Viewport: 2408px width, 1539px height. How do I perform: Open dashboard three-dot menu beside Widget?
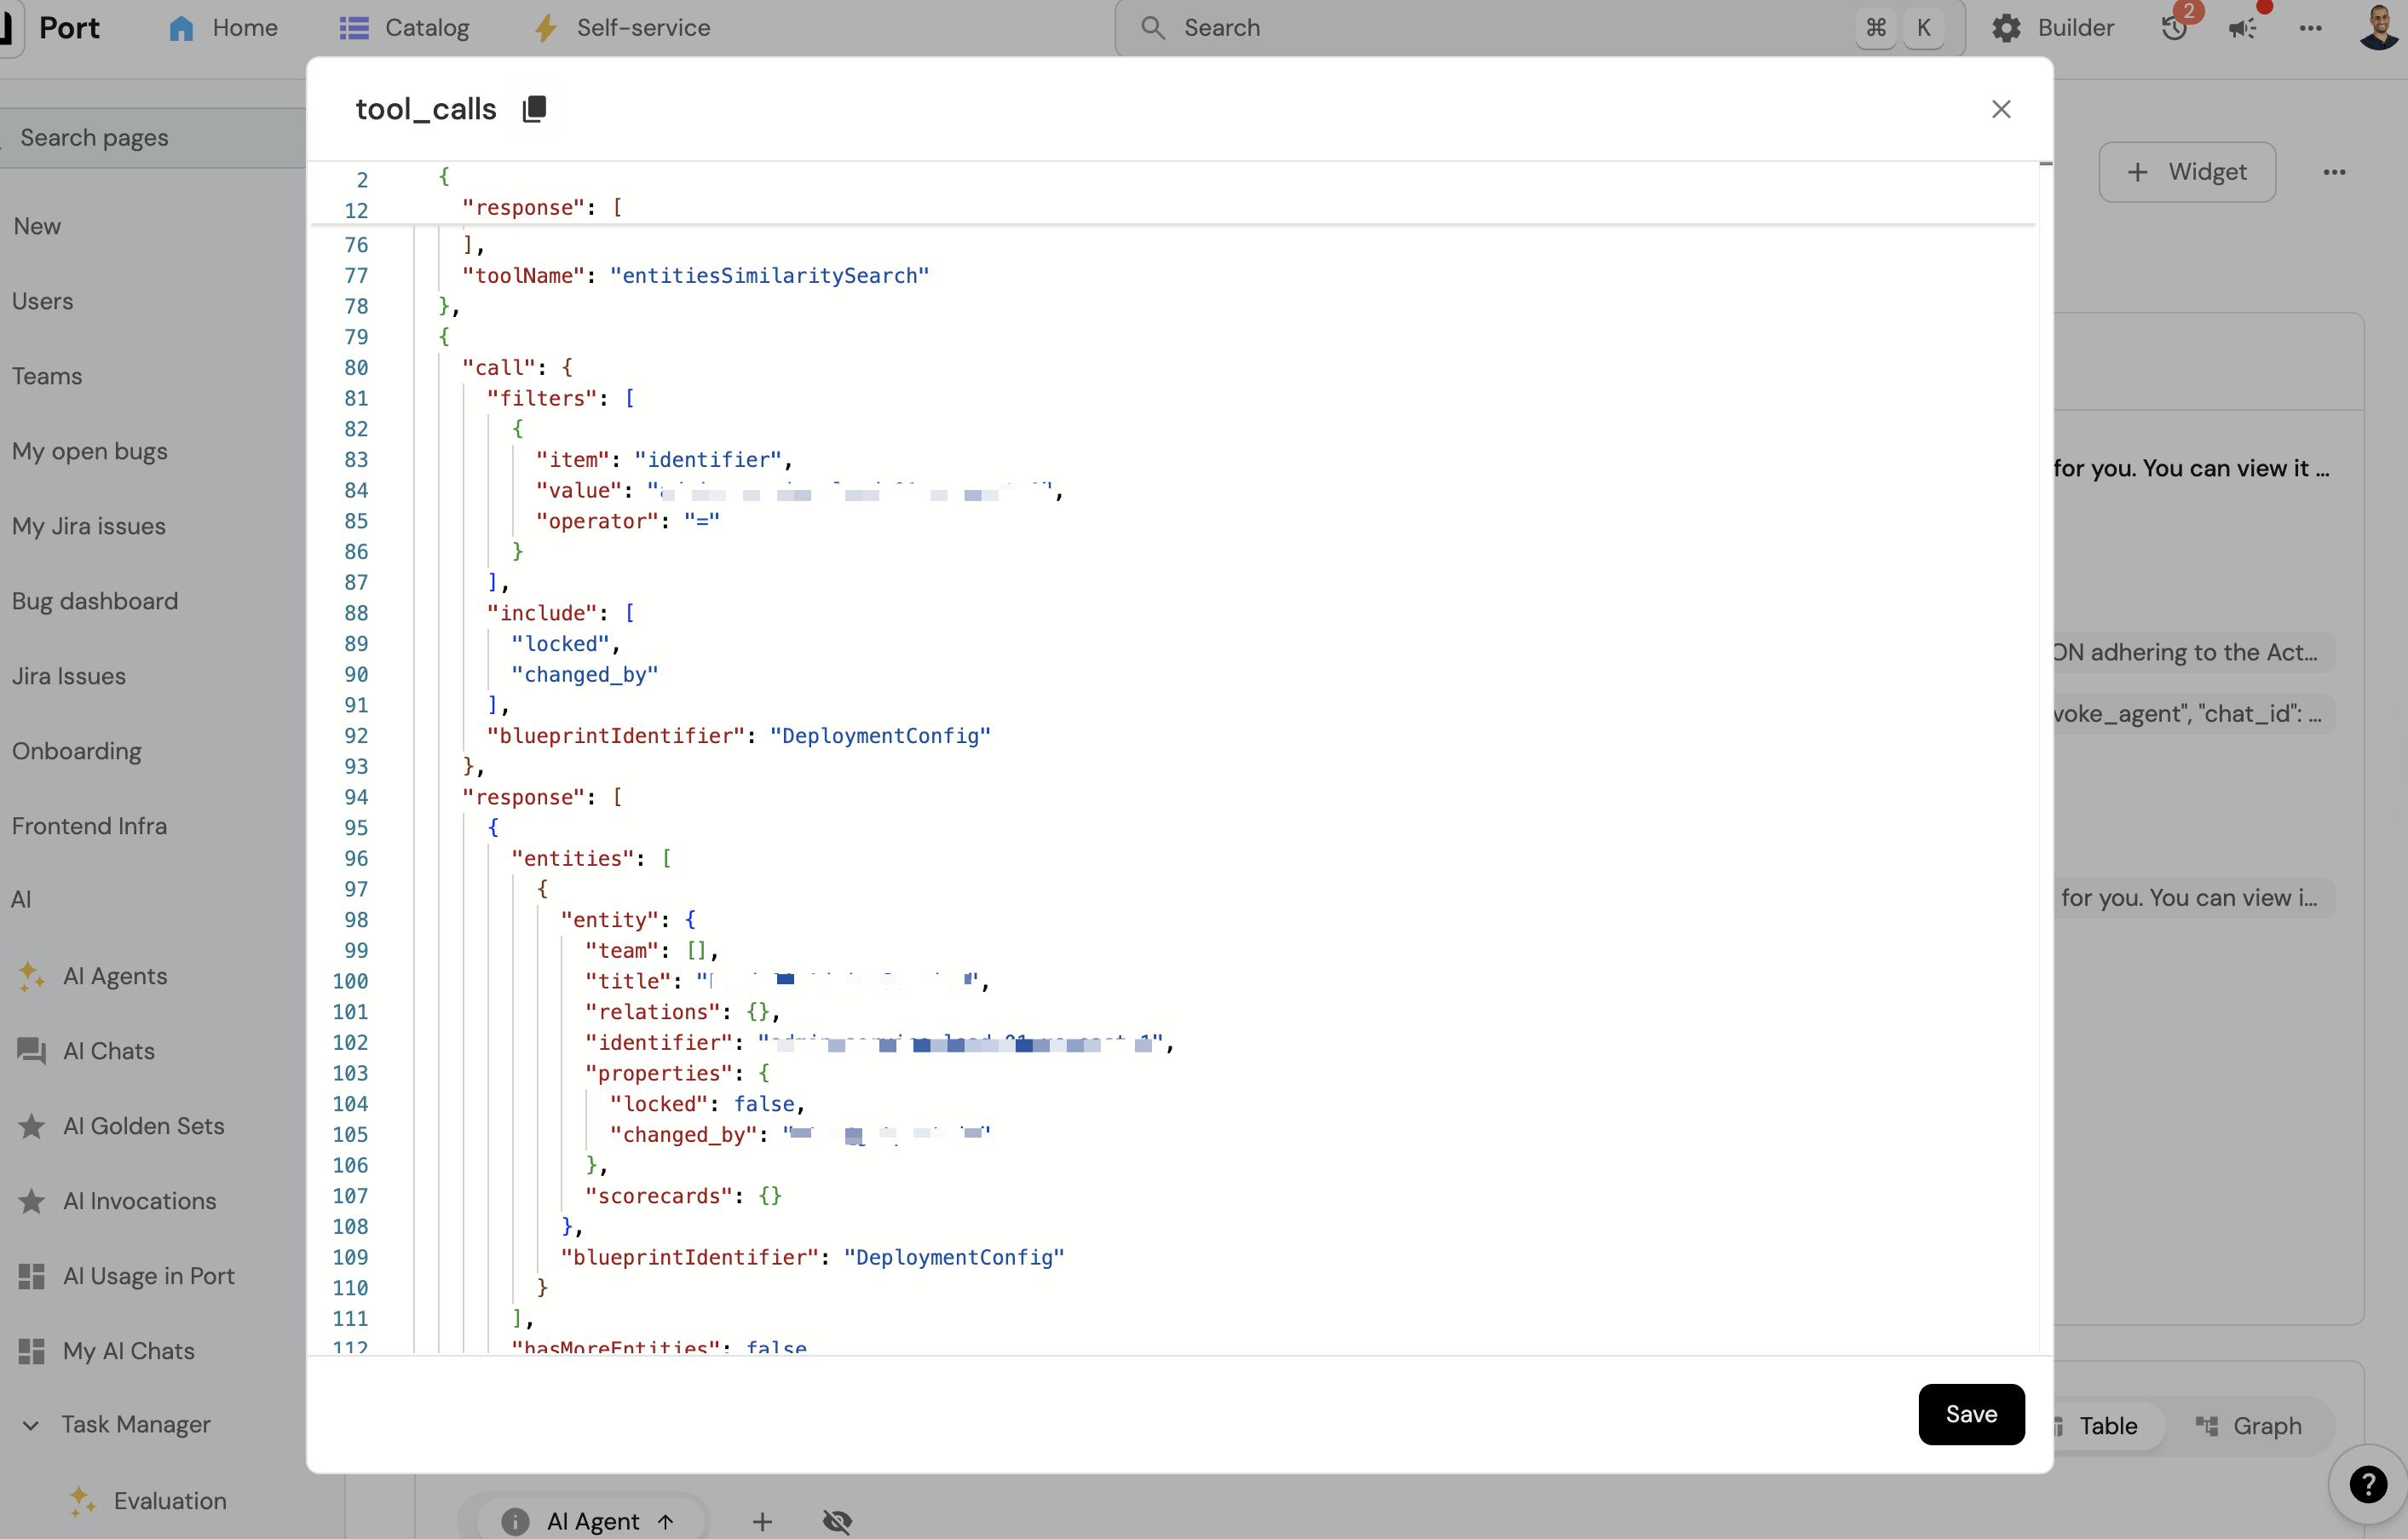click(x=2334, y=172)
